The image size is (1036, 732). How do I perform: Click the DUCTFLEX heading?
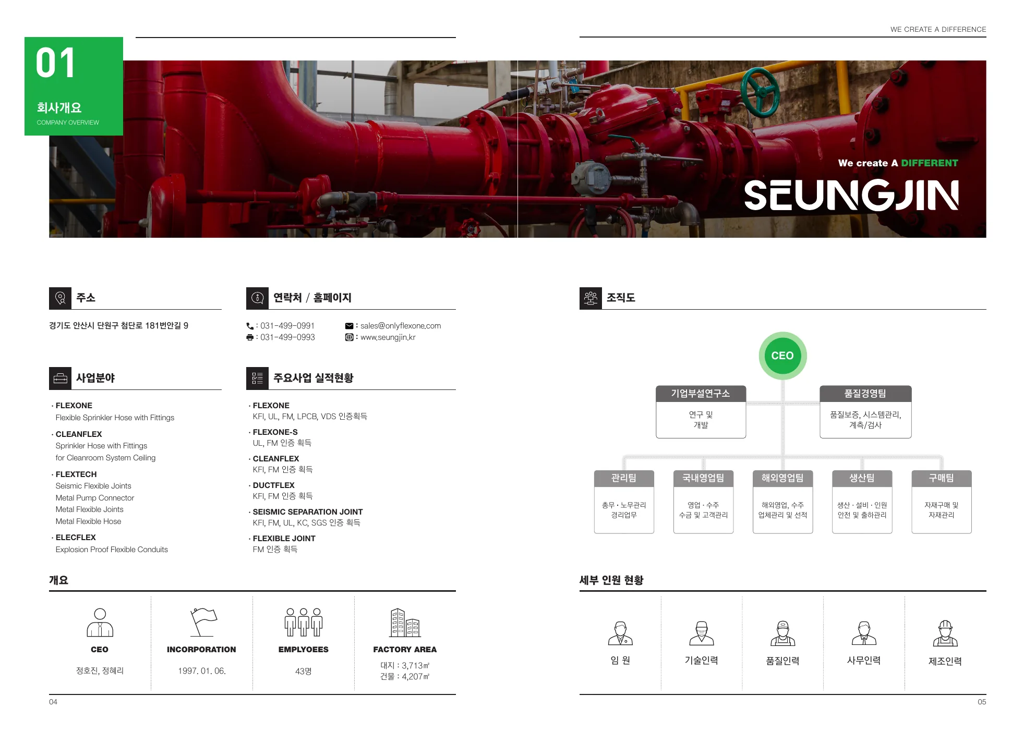pyautogui.click(x=273, y=485)
